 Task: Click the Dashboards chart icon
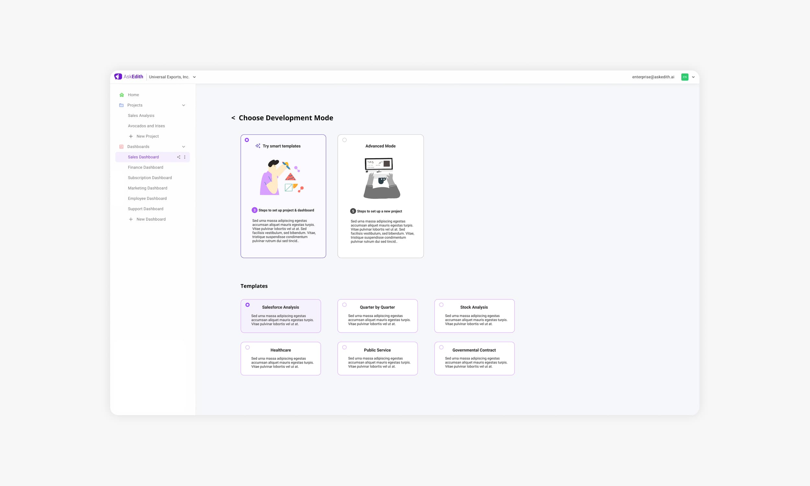pos(121,146)
